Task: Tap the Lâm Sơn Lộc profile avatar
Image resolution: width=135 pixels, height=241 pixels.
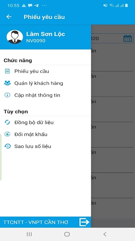Action: (x=15, y=37)
